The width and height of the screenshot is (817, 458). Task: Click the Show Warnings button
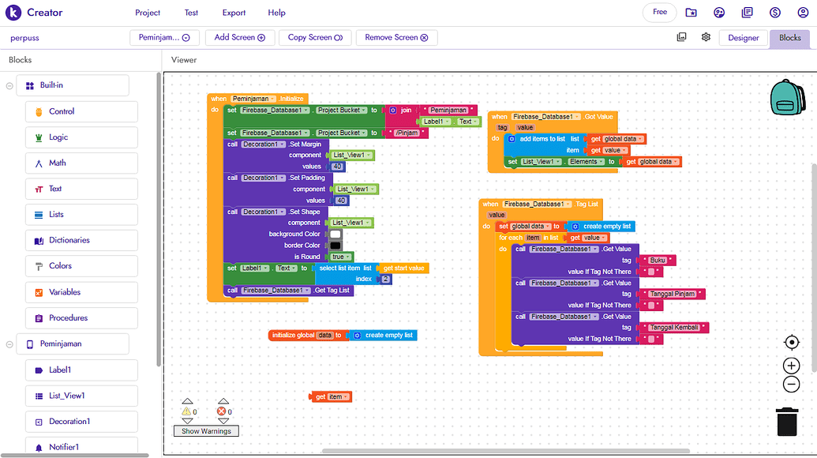[206, 431]
